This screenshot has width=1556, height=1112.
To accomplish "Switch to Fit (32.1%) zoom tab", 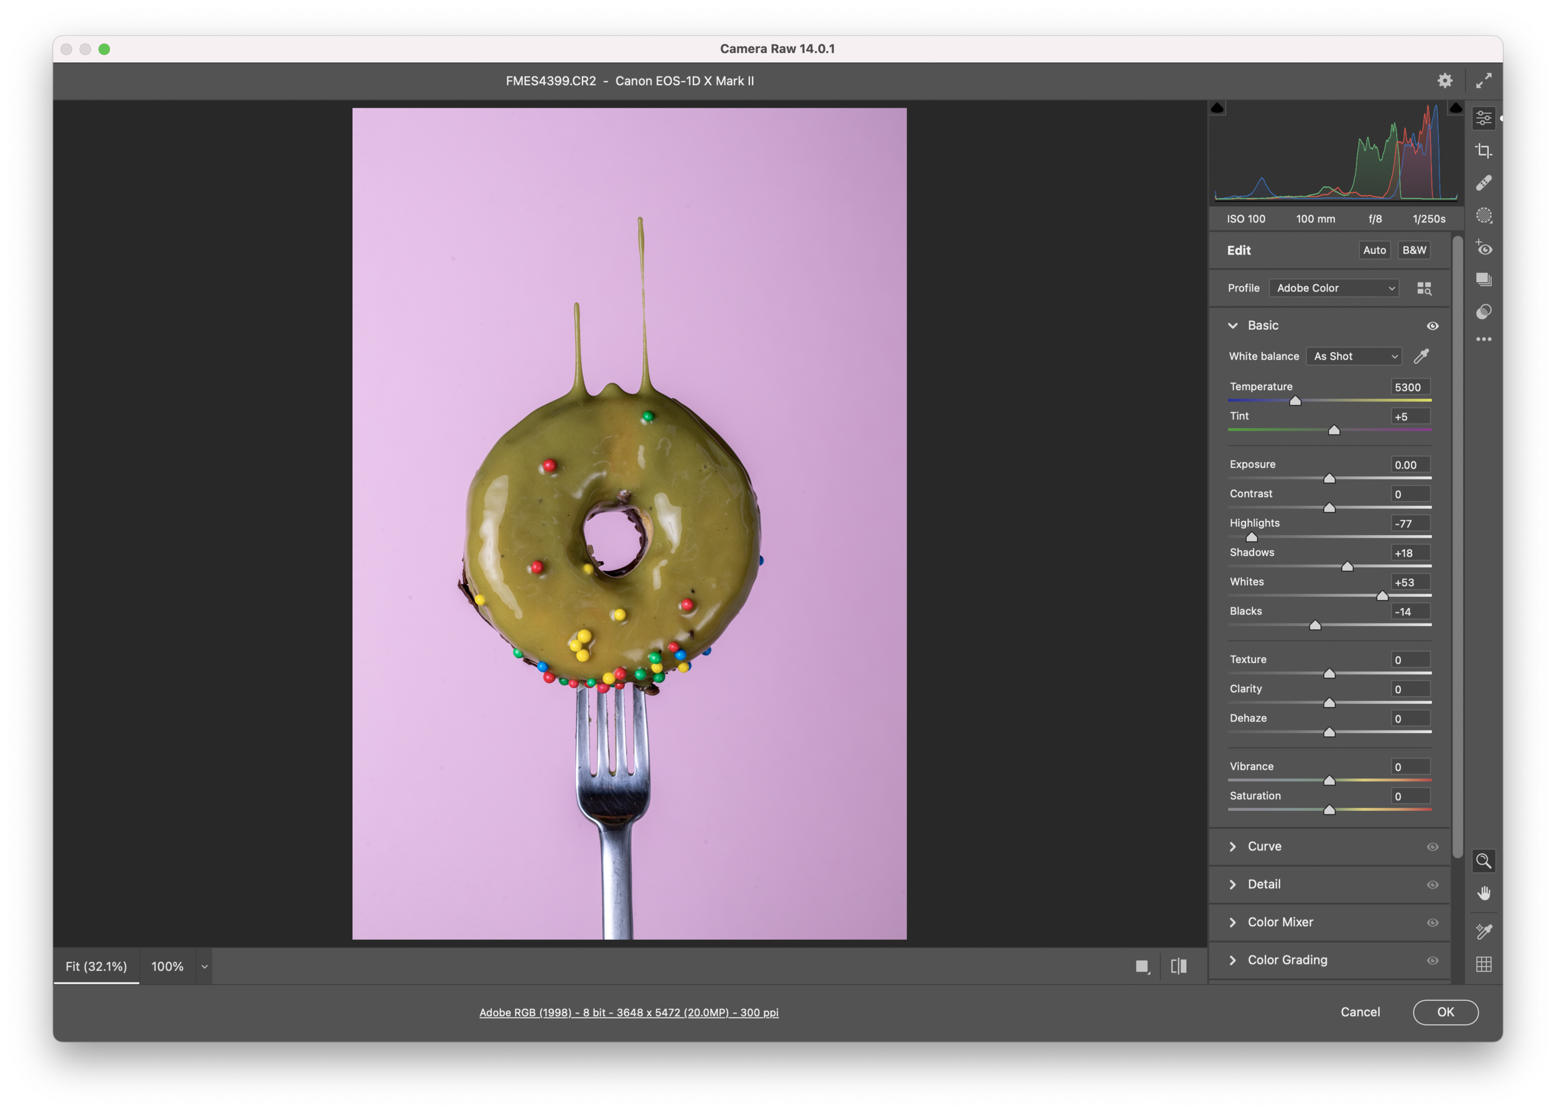I will [x=96, y=966].
